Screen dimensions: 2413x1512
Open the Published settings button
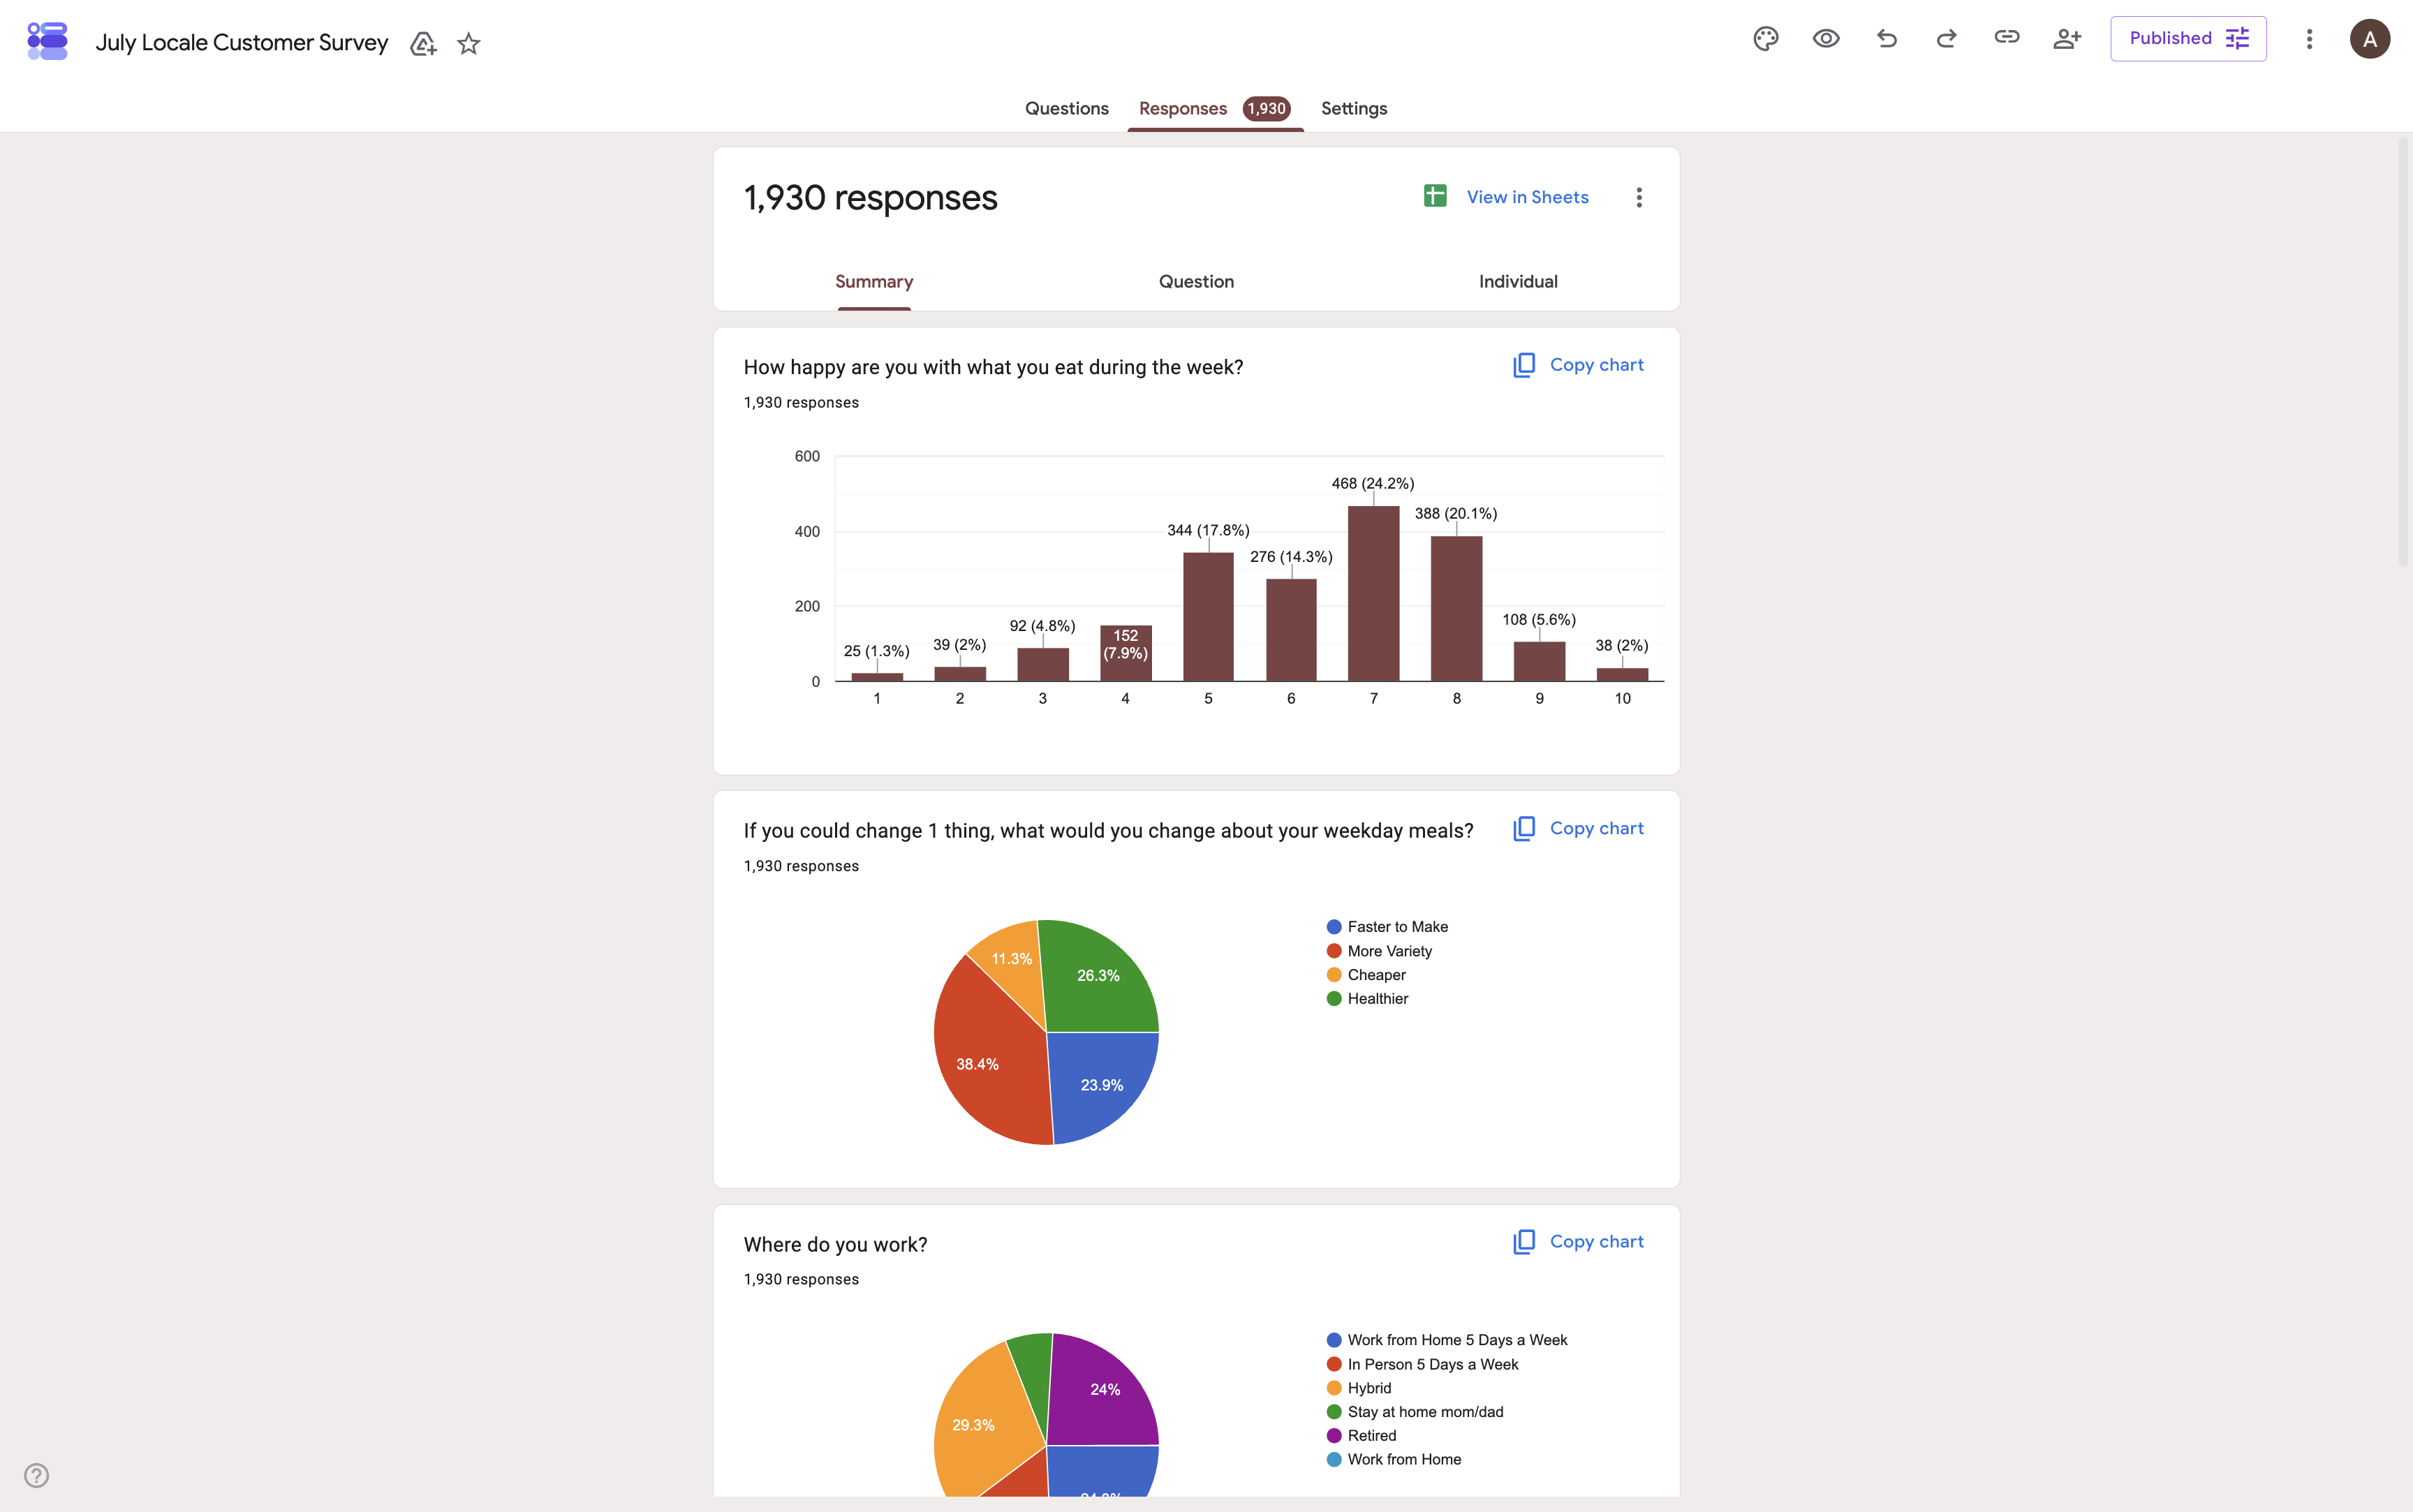coord(2188,38)
